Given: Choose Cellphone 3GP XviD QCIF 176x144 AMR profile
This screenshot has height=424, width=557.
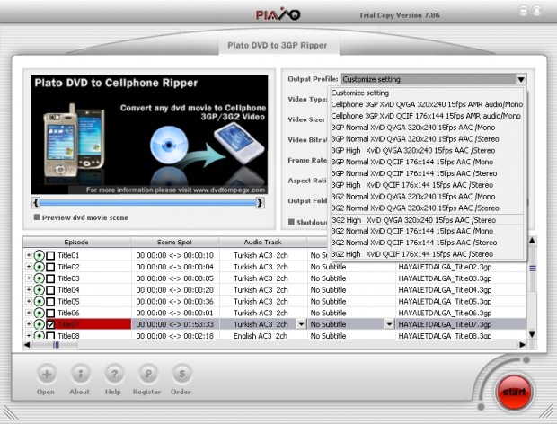Looking at the screenshot, I should coord(427,116).
